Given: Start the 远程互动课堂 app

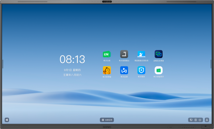Looking at the screenshot, I should (159, 54).
